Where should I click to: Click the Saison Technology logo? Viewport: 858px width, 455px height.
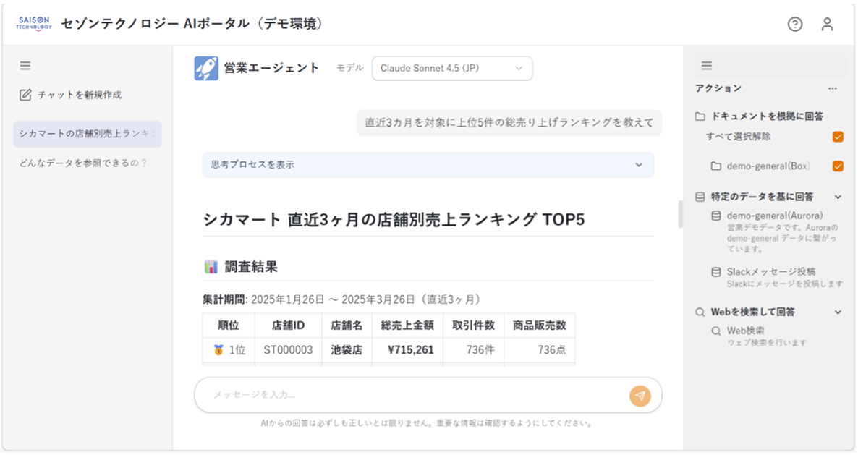coord(34,23)
